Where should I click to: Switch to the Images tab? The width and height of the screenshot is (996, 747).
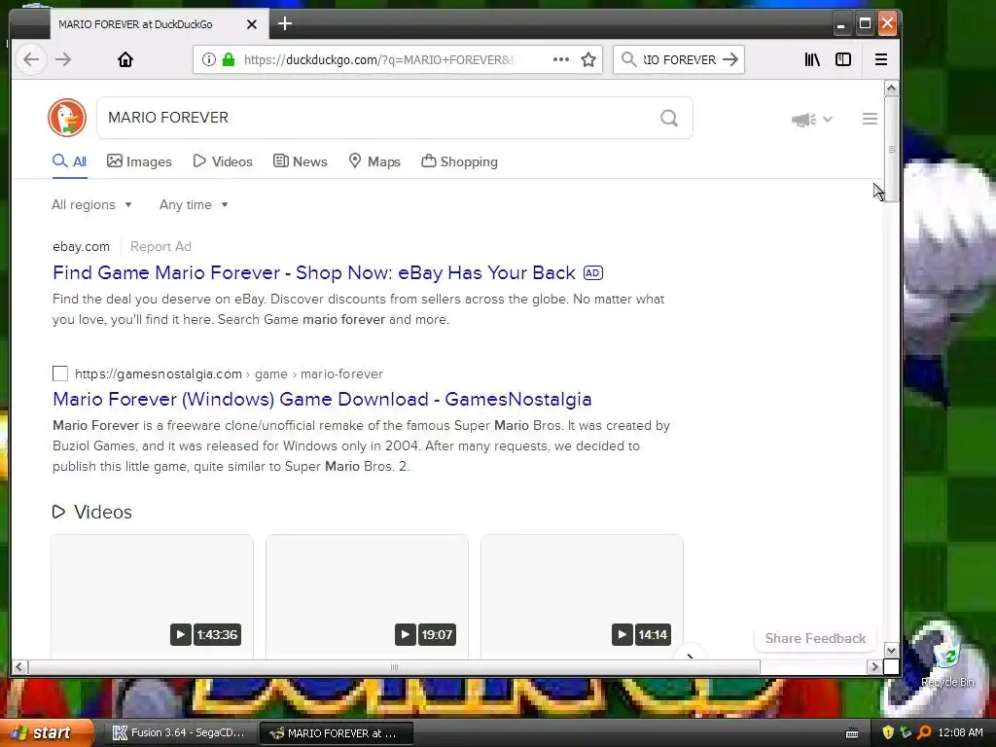pos(139,161)
